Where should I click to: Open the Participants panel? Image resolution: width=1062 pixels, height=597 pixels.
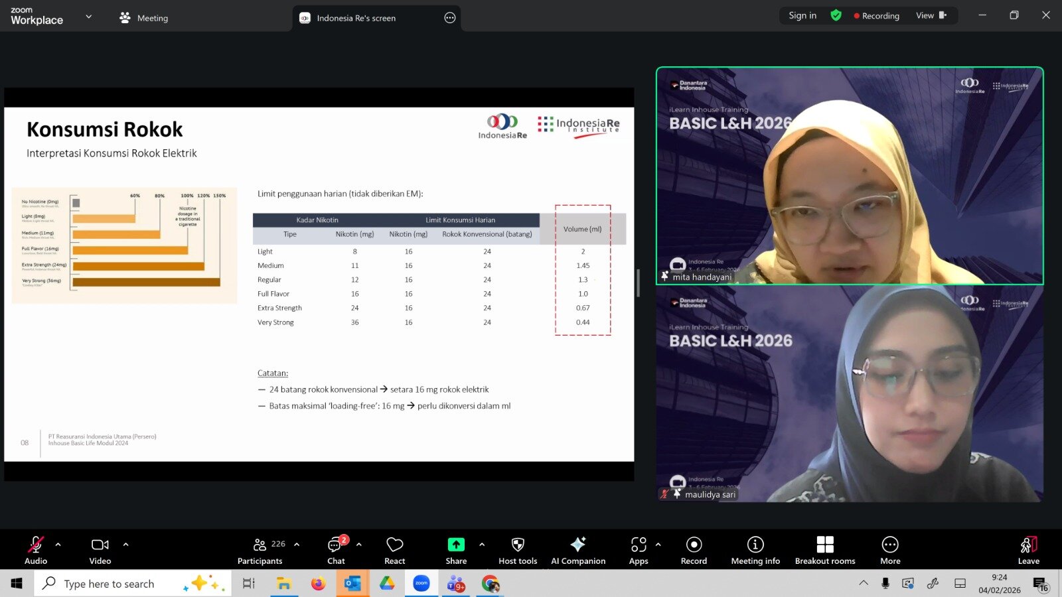point(260,550)
